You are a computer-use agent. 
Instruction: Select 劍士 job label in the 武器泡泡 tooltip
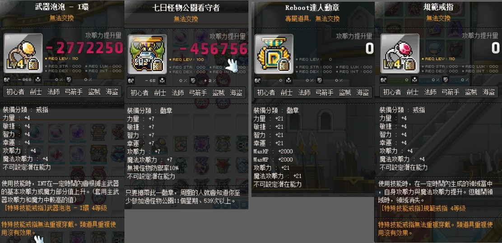pos(36,92)
